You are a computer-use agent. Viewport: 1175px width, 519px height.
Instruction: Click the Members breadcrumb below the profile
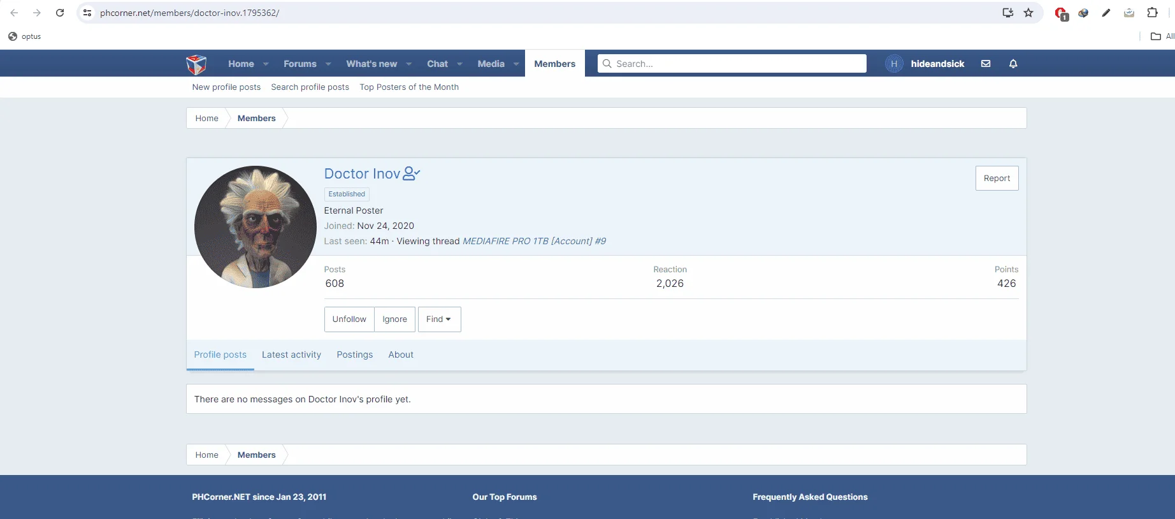pos(256,455)
